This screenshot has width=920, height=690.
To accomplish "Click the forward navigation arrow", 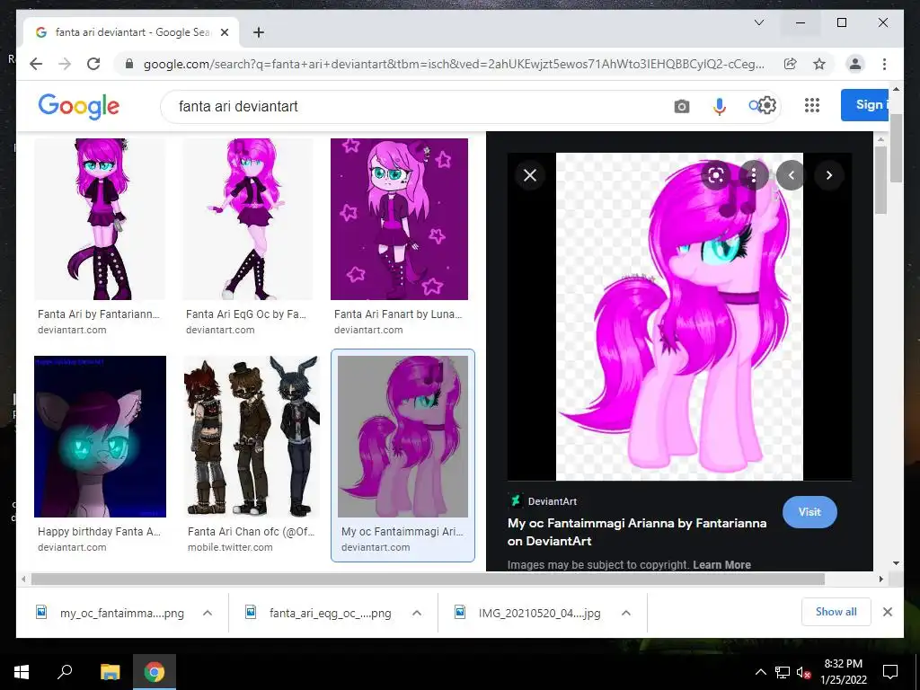I will [65, 64].
